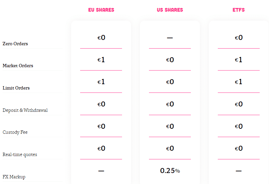
Task: Click the Limit Orders row label
Action: click(x=16, y=88)
